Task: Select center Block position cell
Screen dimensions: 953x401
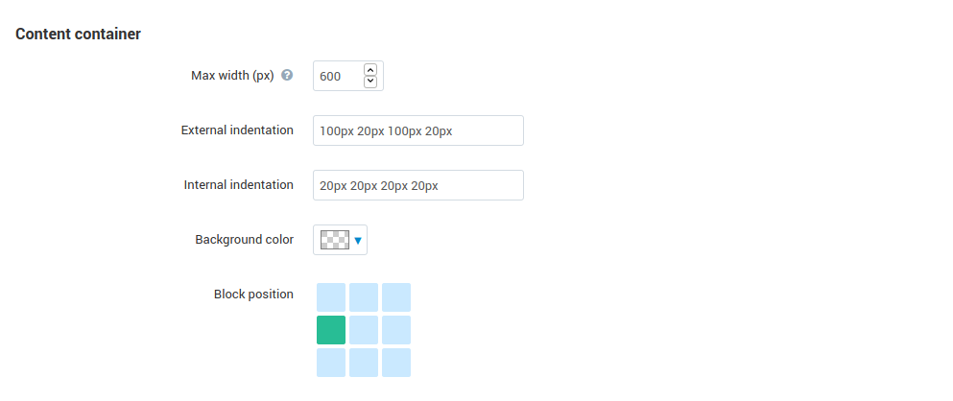Action: [364, 330]
